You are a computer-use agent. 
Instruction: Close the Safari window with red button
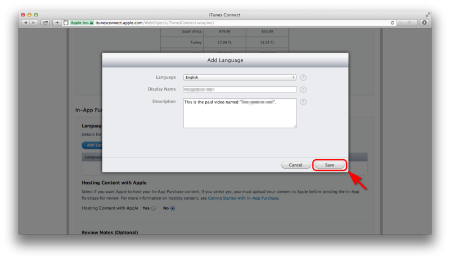(x=23, y=15)
